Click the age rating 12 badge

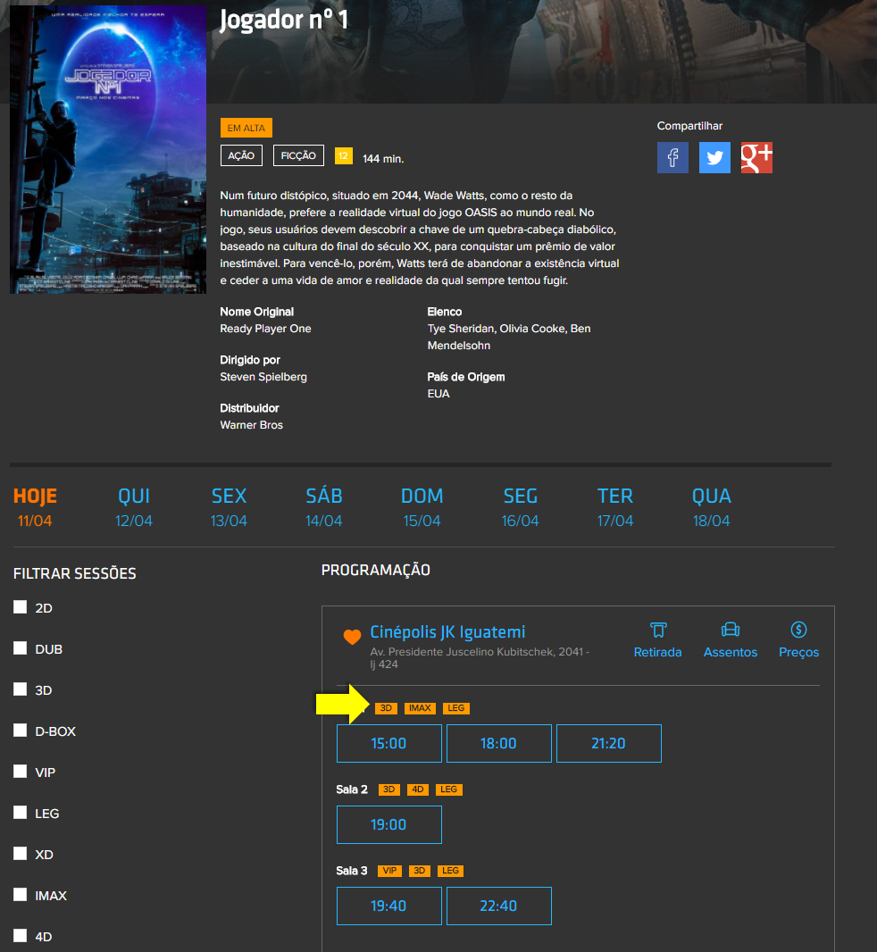click(x=344, y=155)
